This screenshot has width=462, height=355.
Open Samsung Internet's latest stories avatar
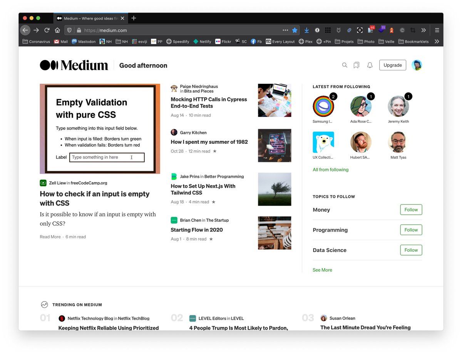323,107
